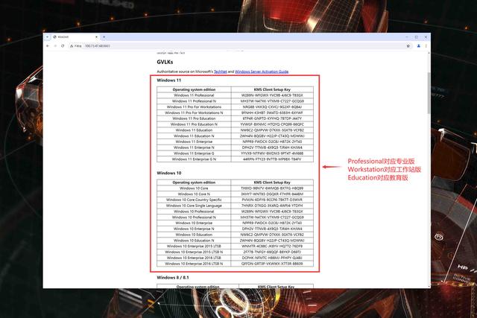Image resolution: width=477 pixels, height=318 pixels.
Task: Open the tab search dropdown arrow
Action: tap(47, 36)
